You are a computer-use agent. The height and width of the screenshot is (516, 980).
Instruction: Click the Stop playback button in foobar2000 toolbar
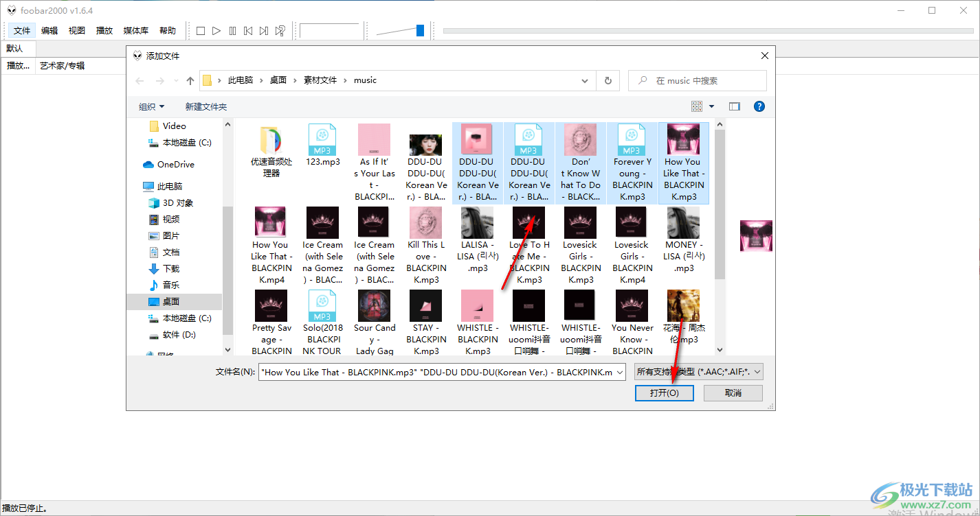201,31
